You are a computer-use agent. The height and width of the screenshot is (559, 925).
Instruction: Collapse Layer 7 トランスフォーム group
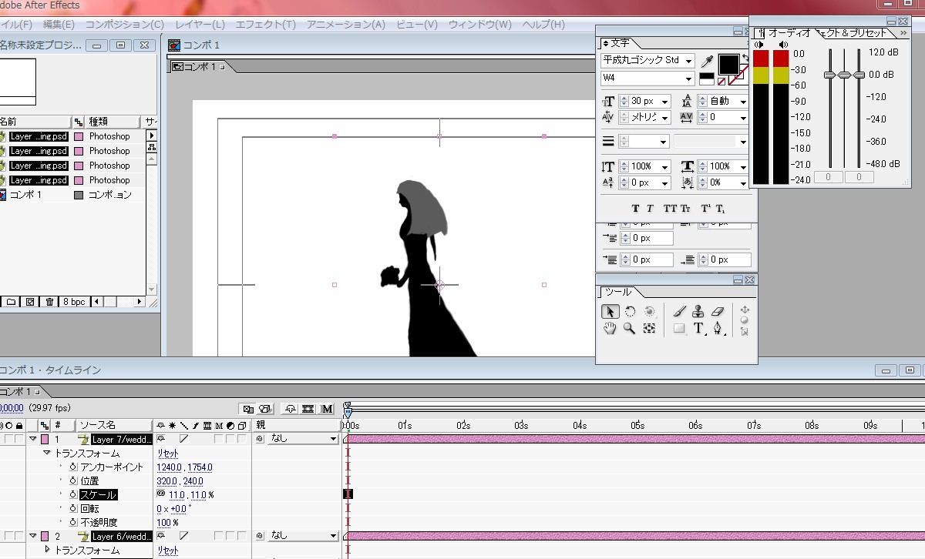[46, 454]
